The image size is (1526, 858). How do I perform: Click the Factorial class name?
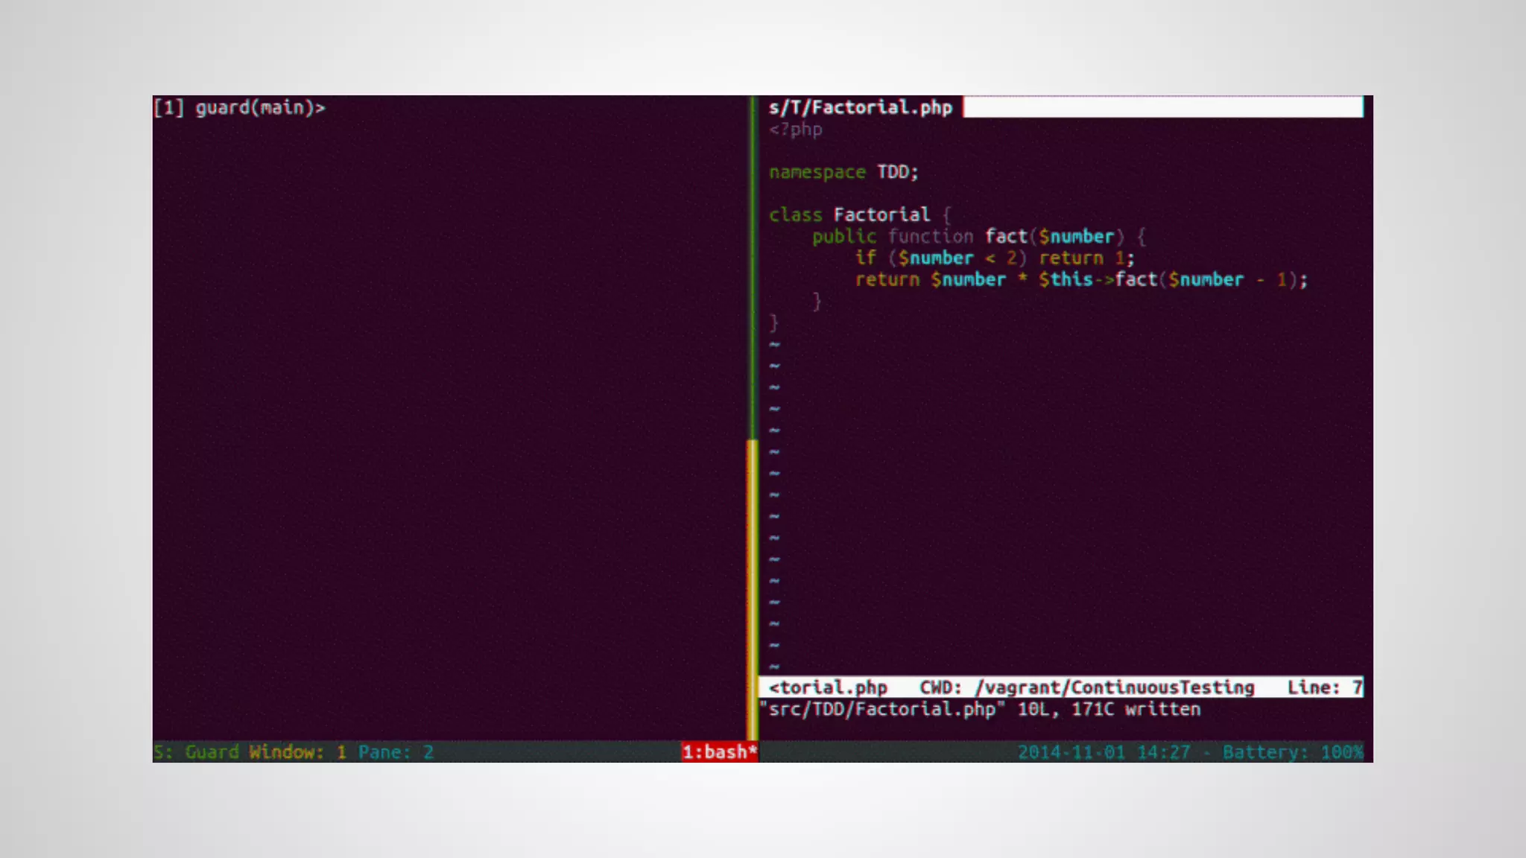881,215
